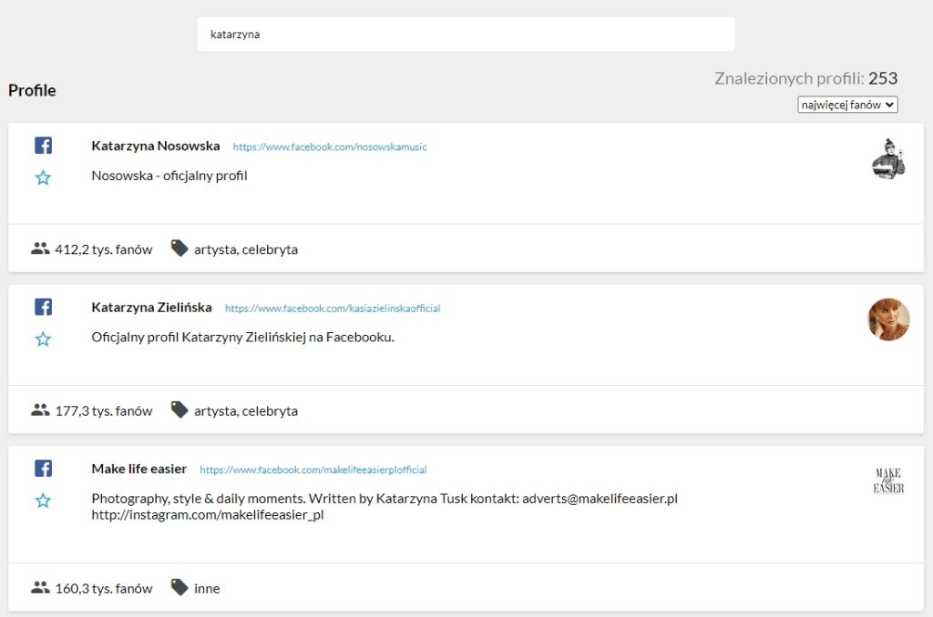Click the tag icon beside inne
This screenshot has width=933, height=617.
click(x=179, y=587)
